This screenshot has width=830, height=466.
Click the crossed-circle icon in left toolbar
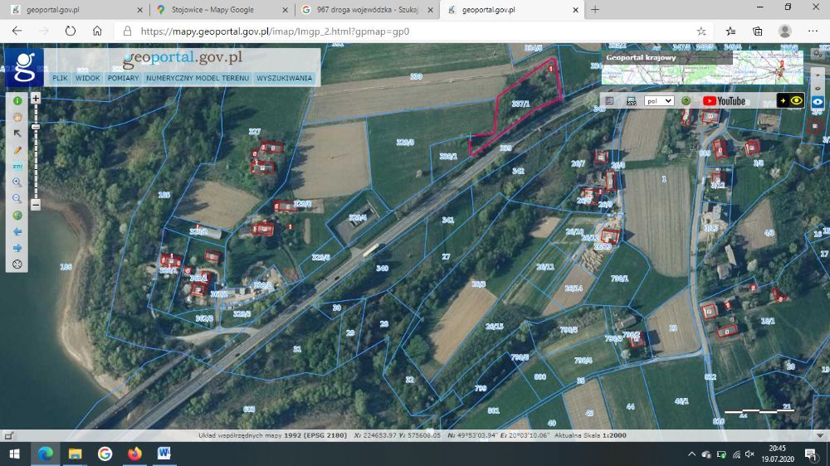tap(17, 265)
